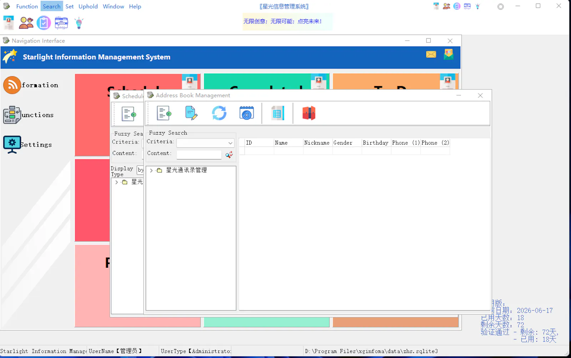The height and width of the screenshot is (358, 571).
Task: Click the ID column header
Action: [x=259, y=143]
